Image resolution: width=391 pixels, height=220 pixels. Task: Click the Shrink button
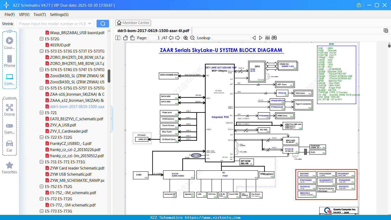[7, 24]
